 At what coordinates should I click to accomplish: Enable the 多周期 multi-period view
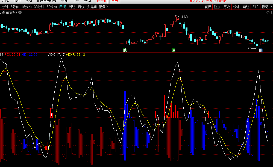pos(92,7)
